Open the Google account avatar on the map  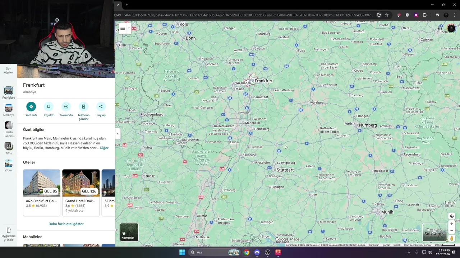[451, 28]
